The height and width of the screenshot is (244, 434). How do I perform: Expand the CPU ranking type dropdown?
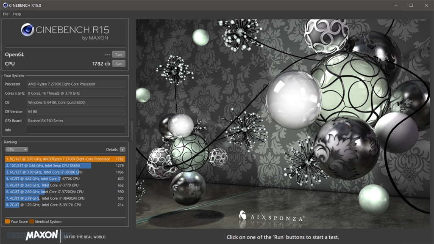coord(17,149)
